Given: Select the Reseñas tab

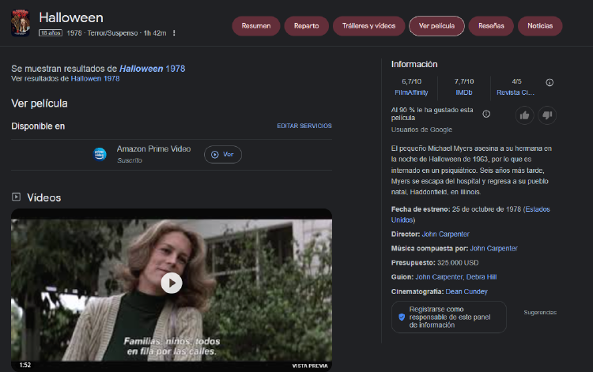Looking at the screenshot, I should pos(491,26).
